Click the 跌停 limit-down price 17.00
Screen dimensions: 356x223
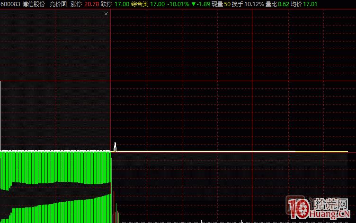point(122,4)
